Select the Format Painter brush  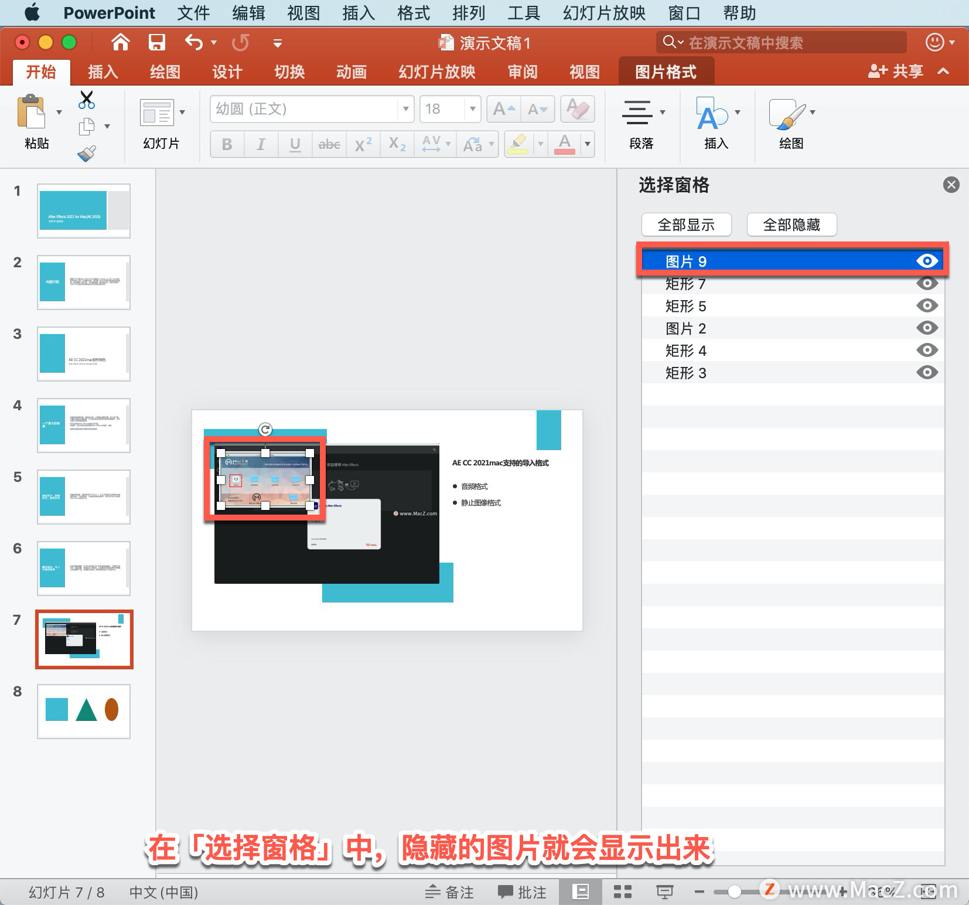[87, 154]
